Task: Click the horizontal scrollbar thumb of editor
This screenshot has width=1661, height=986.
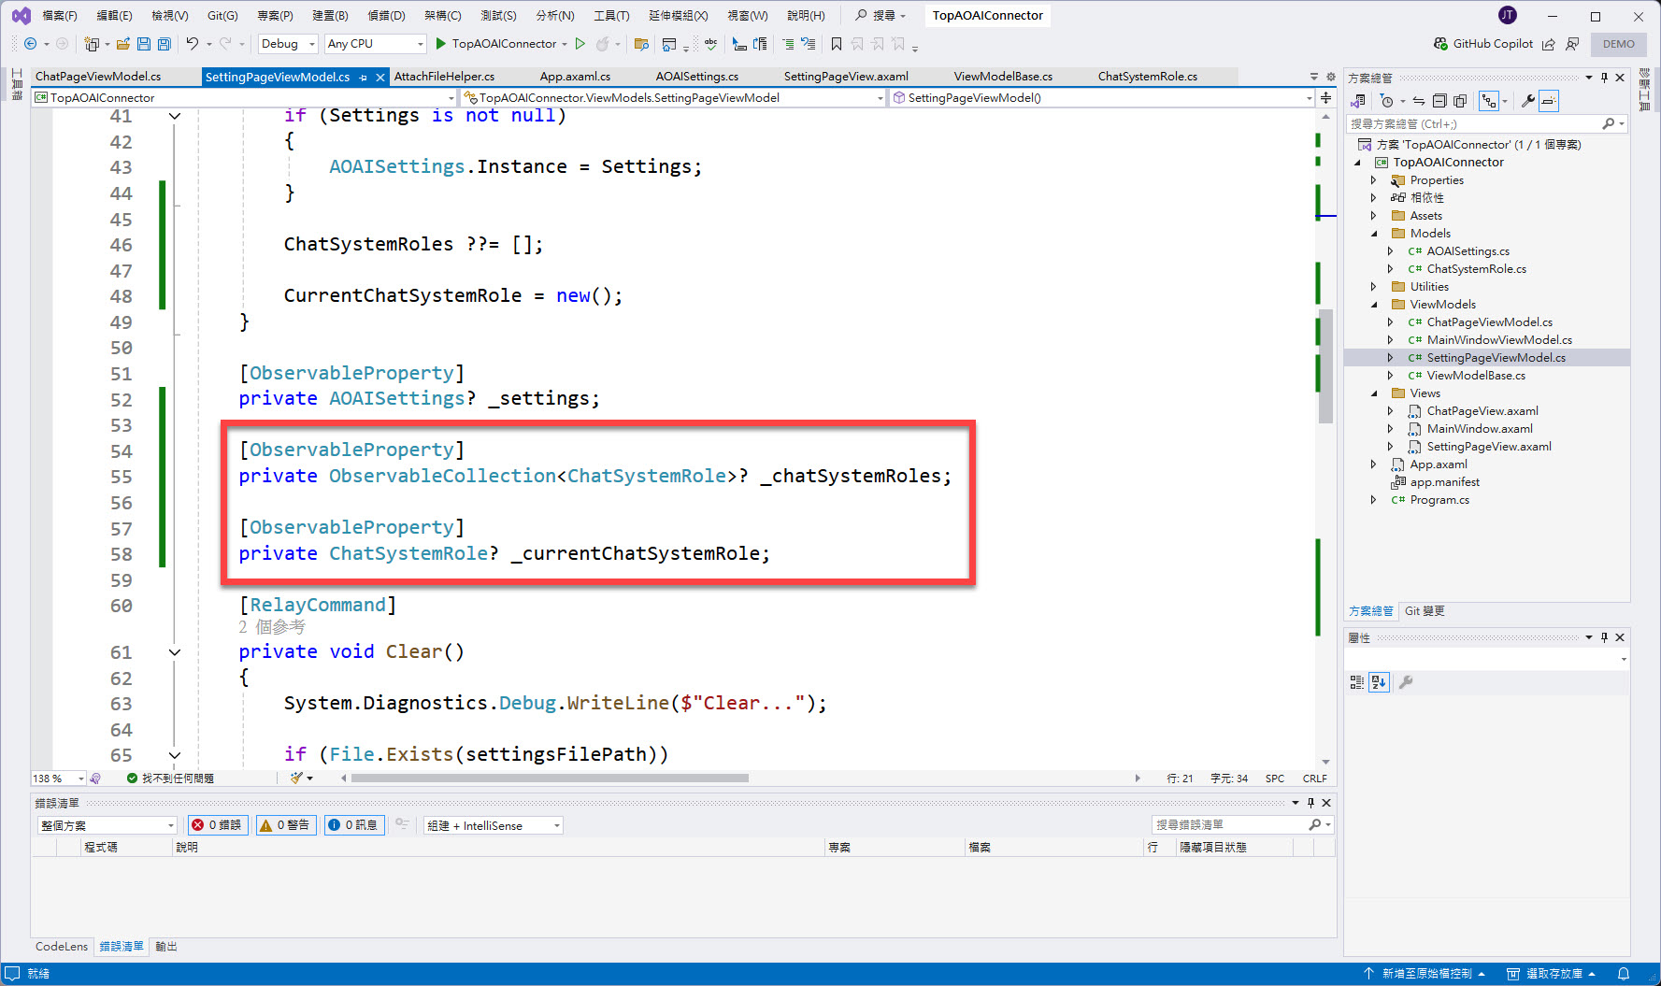Action: (550, 778)
